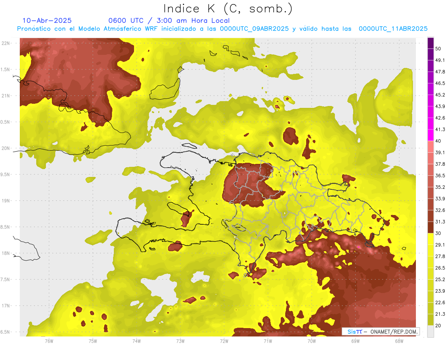Click the "32.6" value on the color scale
The image size is (448, 346).
440,210
